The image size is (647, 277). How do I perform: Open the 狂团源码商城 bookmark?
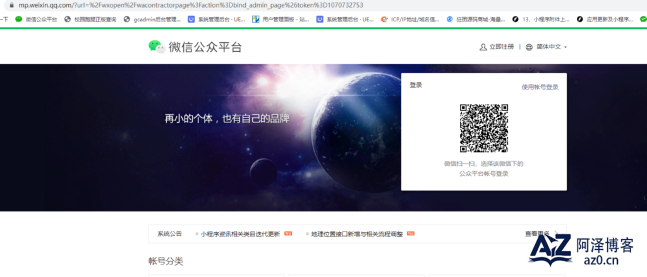click(476, 19)
